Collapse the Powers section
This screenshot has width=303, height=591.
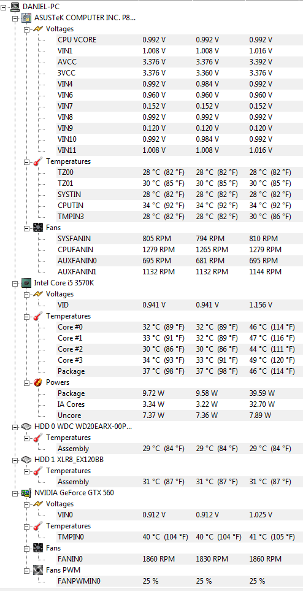27,382
